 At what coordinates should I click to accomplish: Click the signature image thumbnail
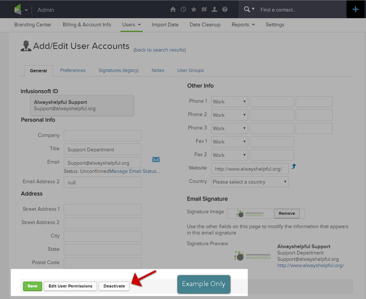pyautogui.click(x=250, y=214)
